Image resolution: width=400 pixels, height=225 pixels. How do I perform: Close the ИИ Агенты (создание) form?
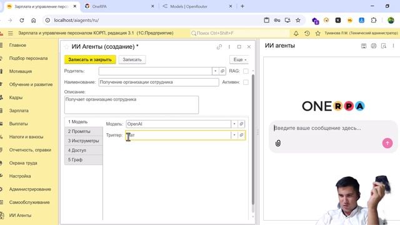(249, 47)
